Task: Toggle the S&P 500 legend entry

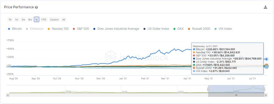Action: click(81, 29)
